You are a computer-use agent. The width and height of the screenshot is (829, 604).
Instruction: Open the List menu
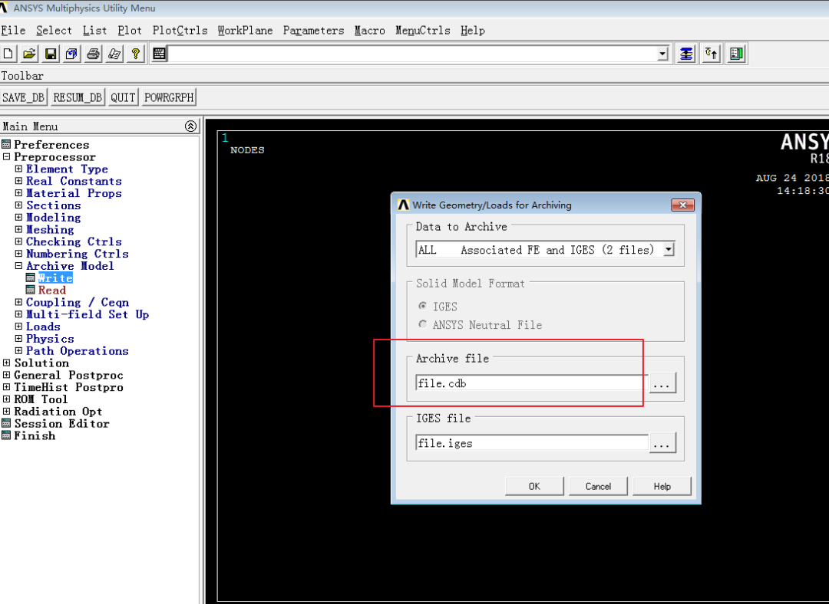coord(94,31)
